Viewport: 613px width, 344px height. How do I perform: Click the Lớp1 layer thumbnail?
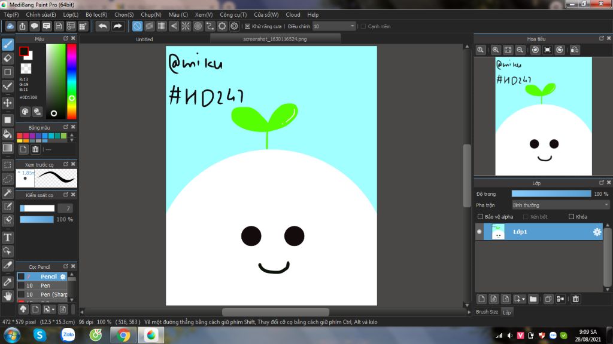pyautogui.click(x=498, y=232)
